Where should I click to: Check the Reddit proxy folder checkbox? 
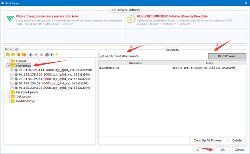coord(8,101)
